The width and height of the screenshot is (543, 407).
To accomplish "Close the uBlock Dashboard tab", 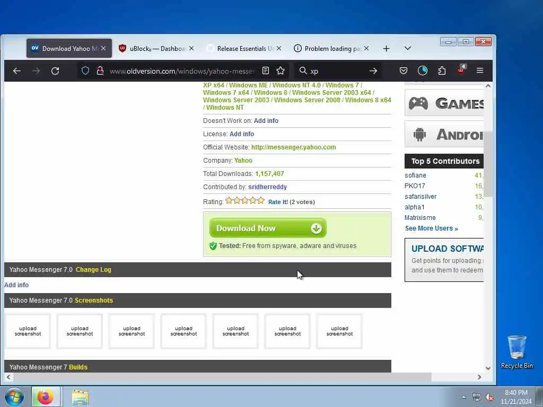I will tap(191, 48).
